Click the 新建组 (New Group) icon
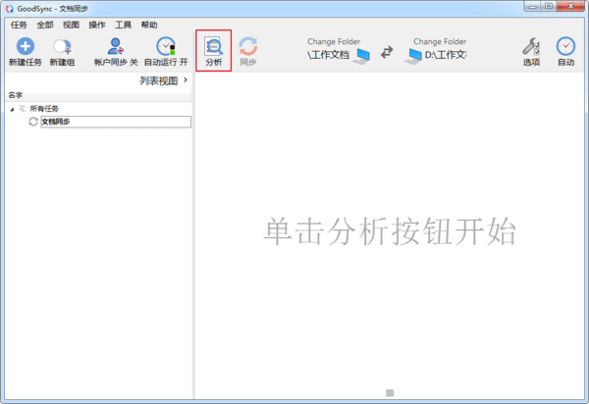Screen dimensions: 589x404 click(x=63, y=47)
